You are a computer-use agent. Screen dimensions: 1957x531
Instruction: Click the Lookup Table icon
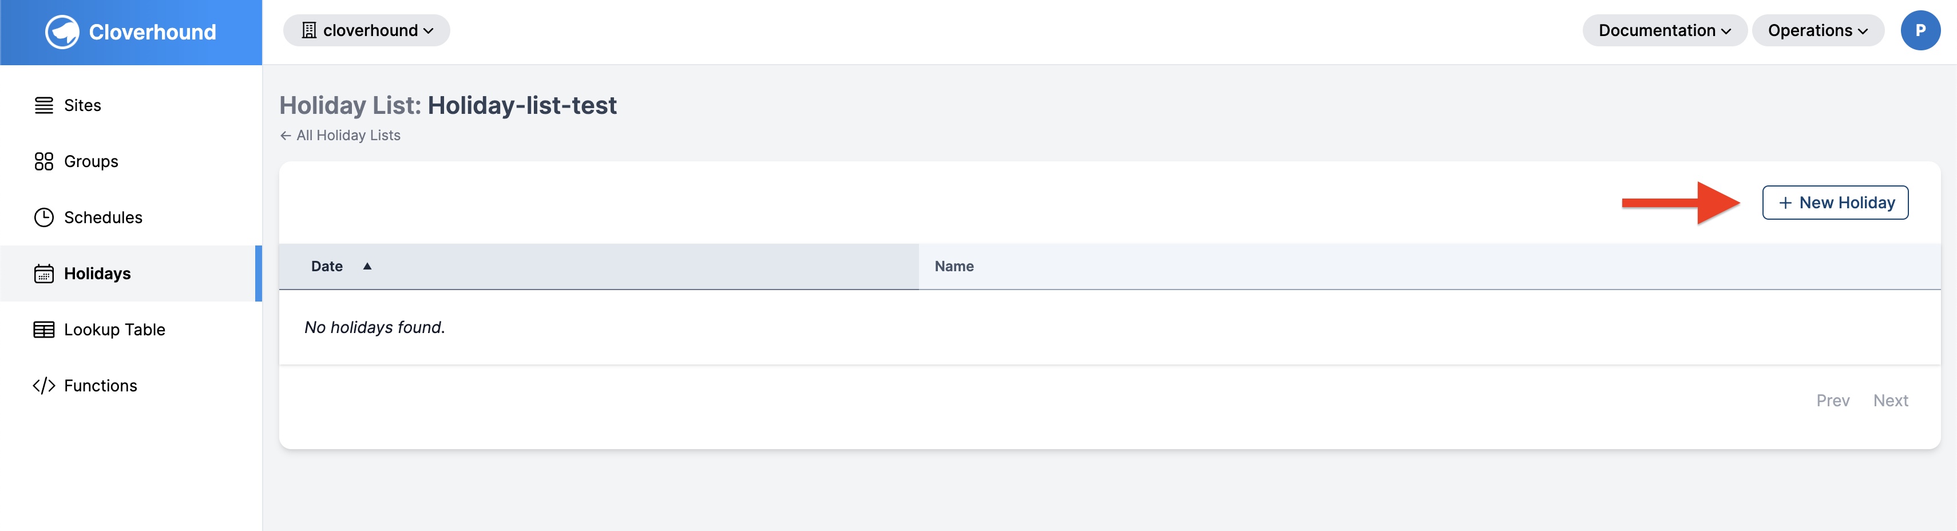(44, 330)
